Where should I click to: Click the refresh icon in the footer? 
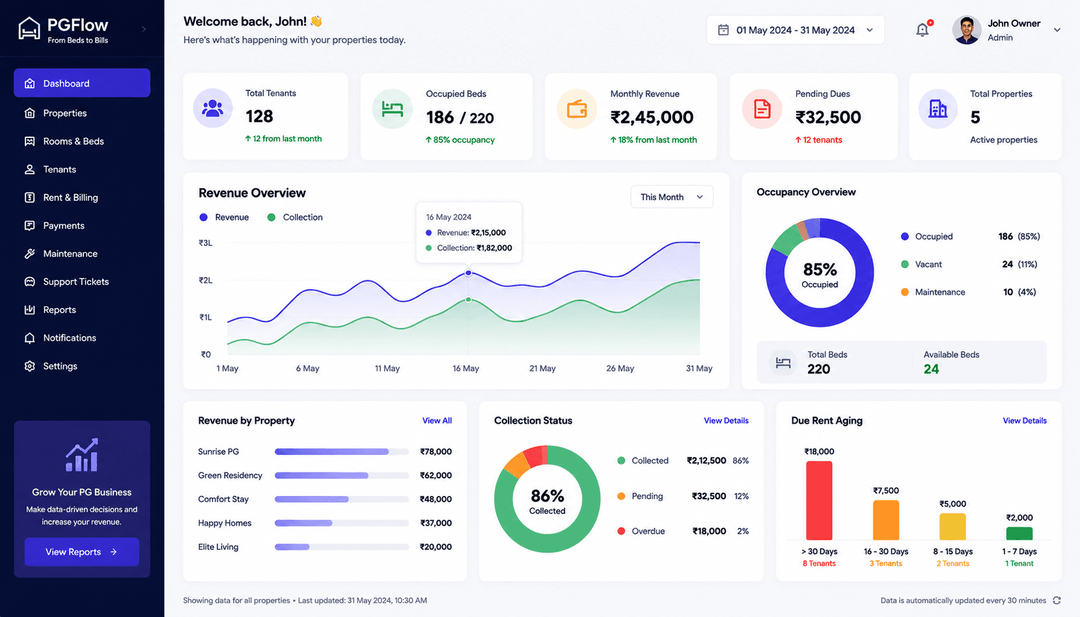pyautogui.click(x=1057, y=601)
